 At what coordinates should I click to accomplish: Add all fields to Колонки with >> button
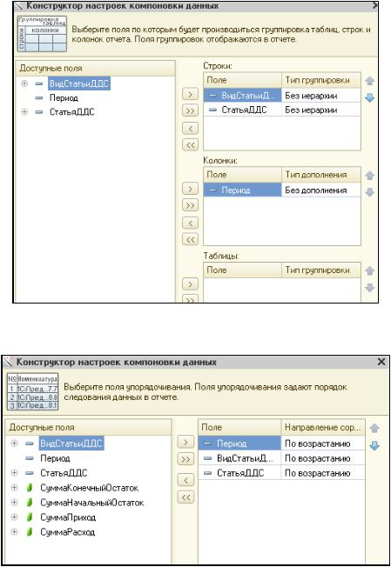[x=190, y=205]
